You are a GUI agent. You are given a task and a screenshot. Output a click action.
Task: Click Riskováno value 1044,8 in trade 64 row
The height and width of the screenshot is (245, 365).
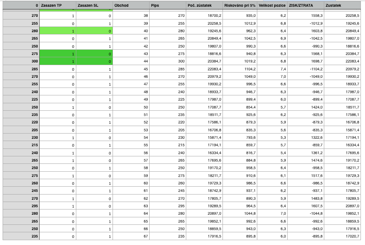[x=240, y=213]
